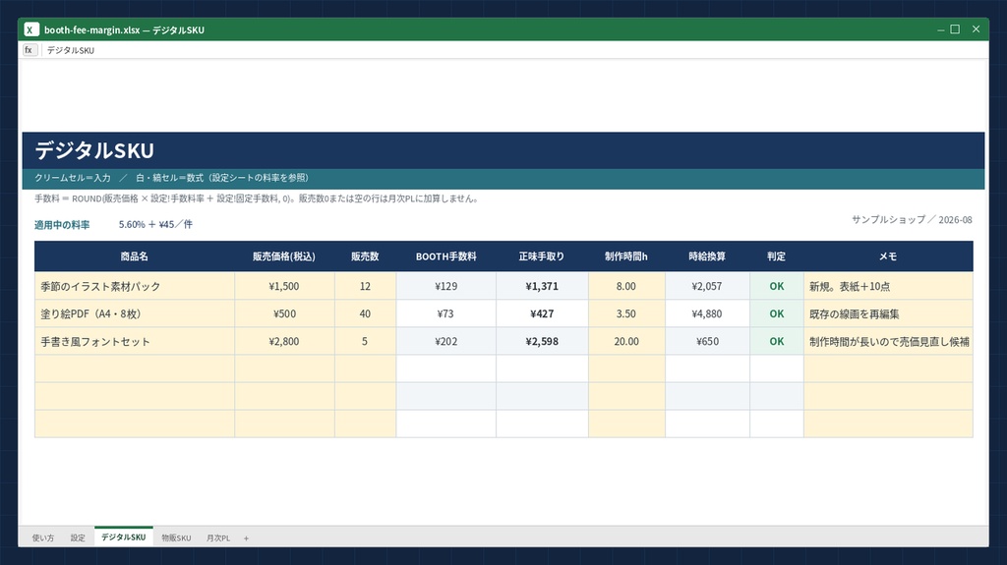Click the OK 判定 cell for フォントセット row
1007x565 pixels.
coord(777,342)
